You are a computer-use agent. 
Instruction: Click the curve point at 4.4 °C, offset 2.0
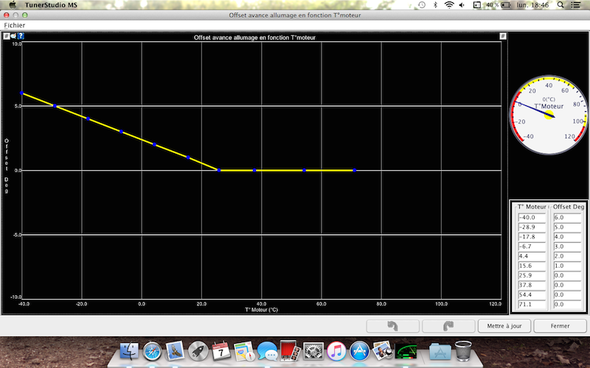point(154,144)
